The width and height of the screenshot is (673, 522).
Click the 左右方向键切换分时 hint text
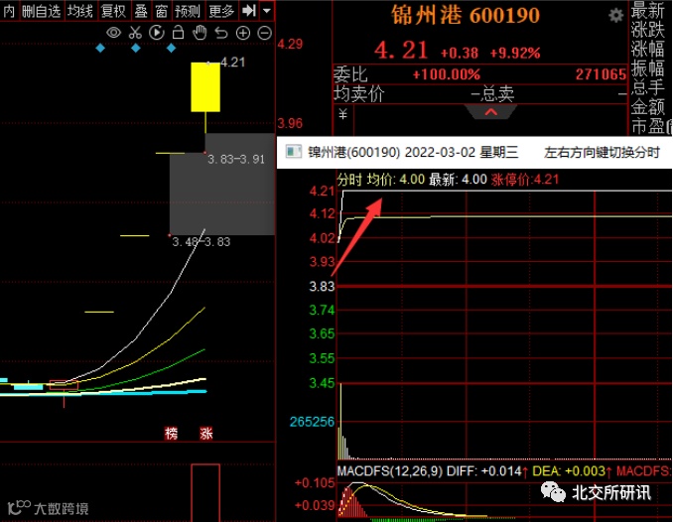(602, 152)
